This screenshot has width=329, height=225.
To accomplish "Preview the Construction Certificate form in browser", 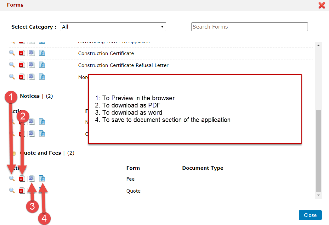I will point(12,53).
